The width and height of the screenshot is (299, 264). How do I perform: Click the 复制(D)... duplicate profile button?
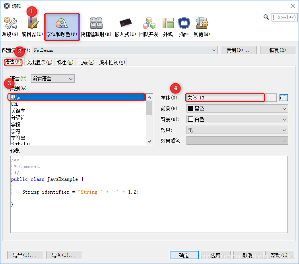[x=239, y=50]
